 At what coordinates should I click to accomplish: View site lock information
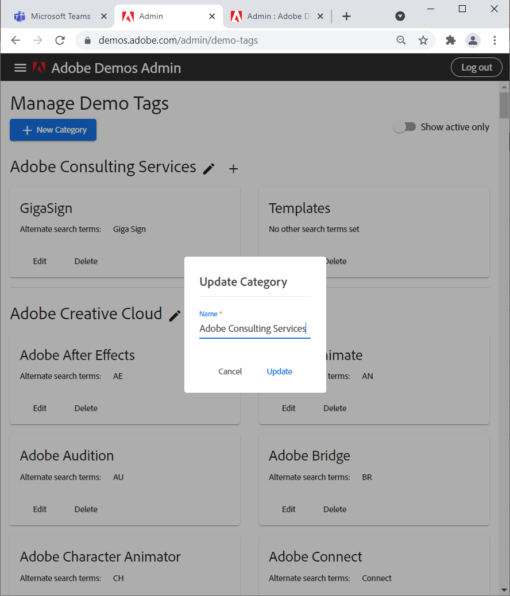87,40
